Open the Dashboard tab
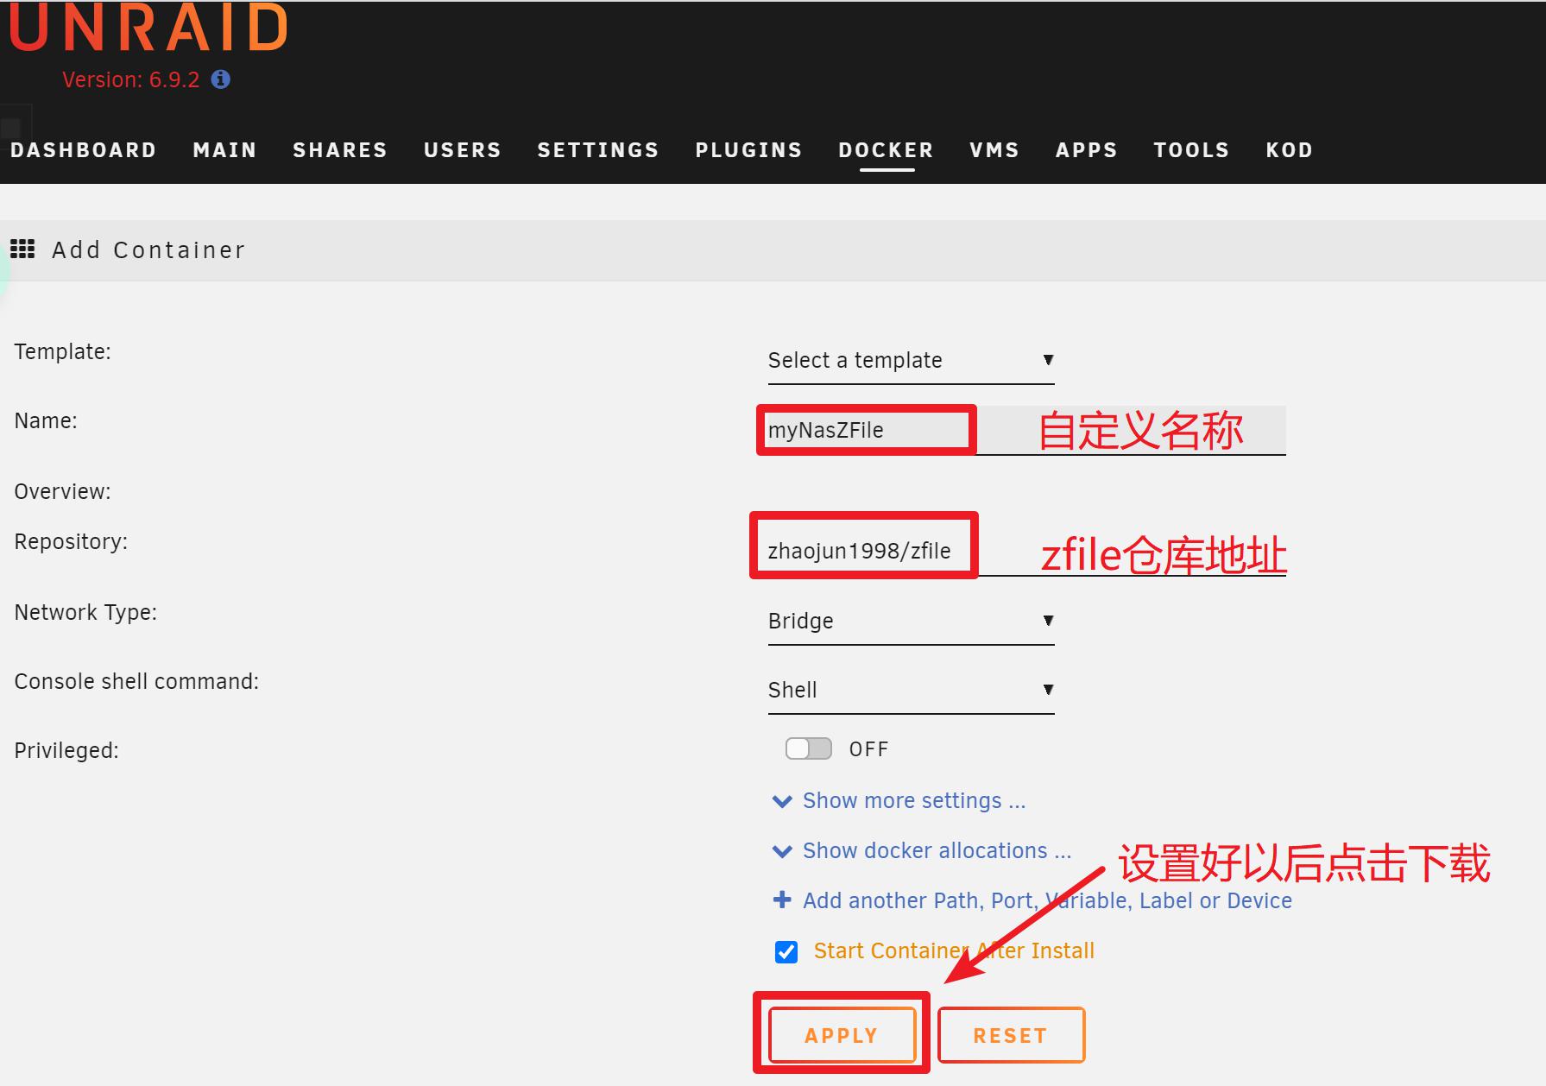1546x1086 pixels. click(x=83, y=150)
